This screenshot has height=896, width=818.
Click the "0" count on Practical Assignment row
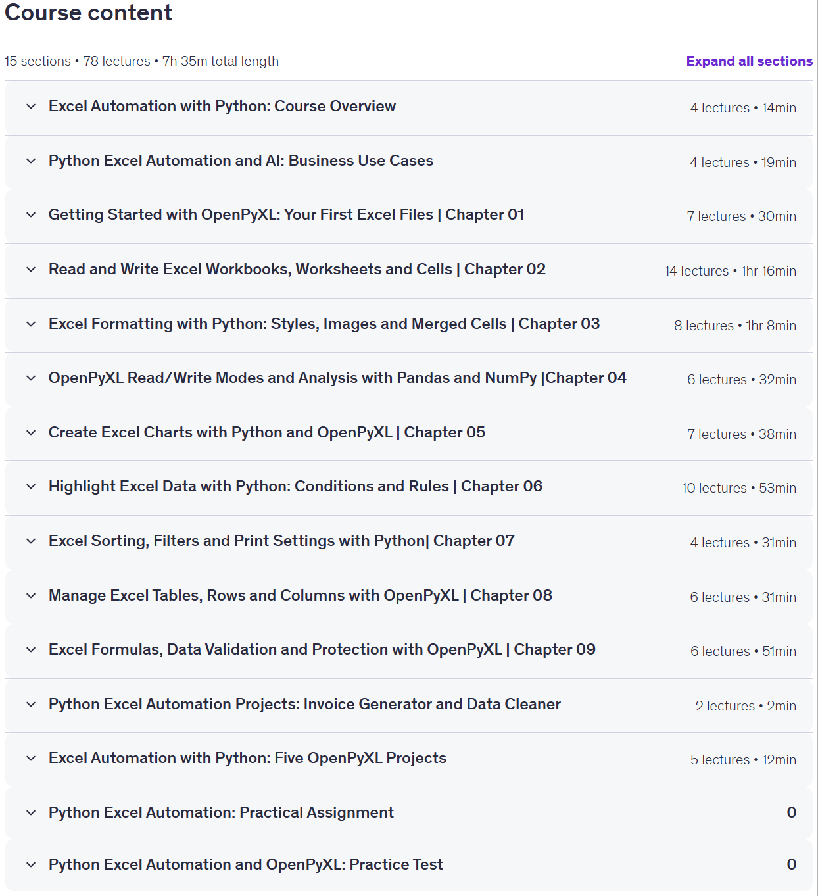tap(792, 813)
